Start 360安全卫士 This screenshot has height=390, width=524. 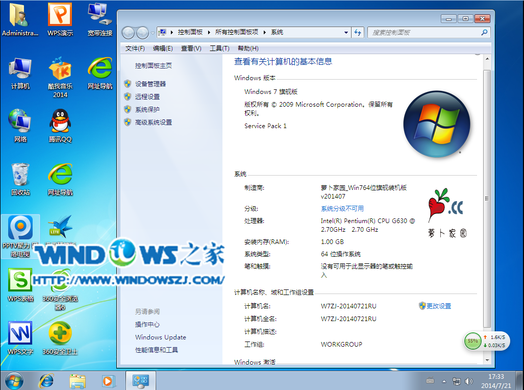(x=60, y=334)
